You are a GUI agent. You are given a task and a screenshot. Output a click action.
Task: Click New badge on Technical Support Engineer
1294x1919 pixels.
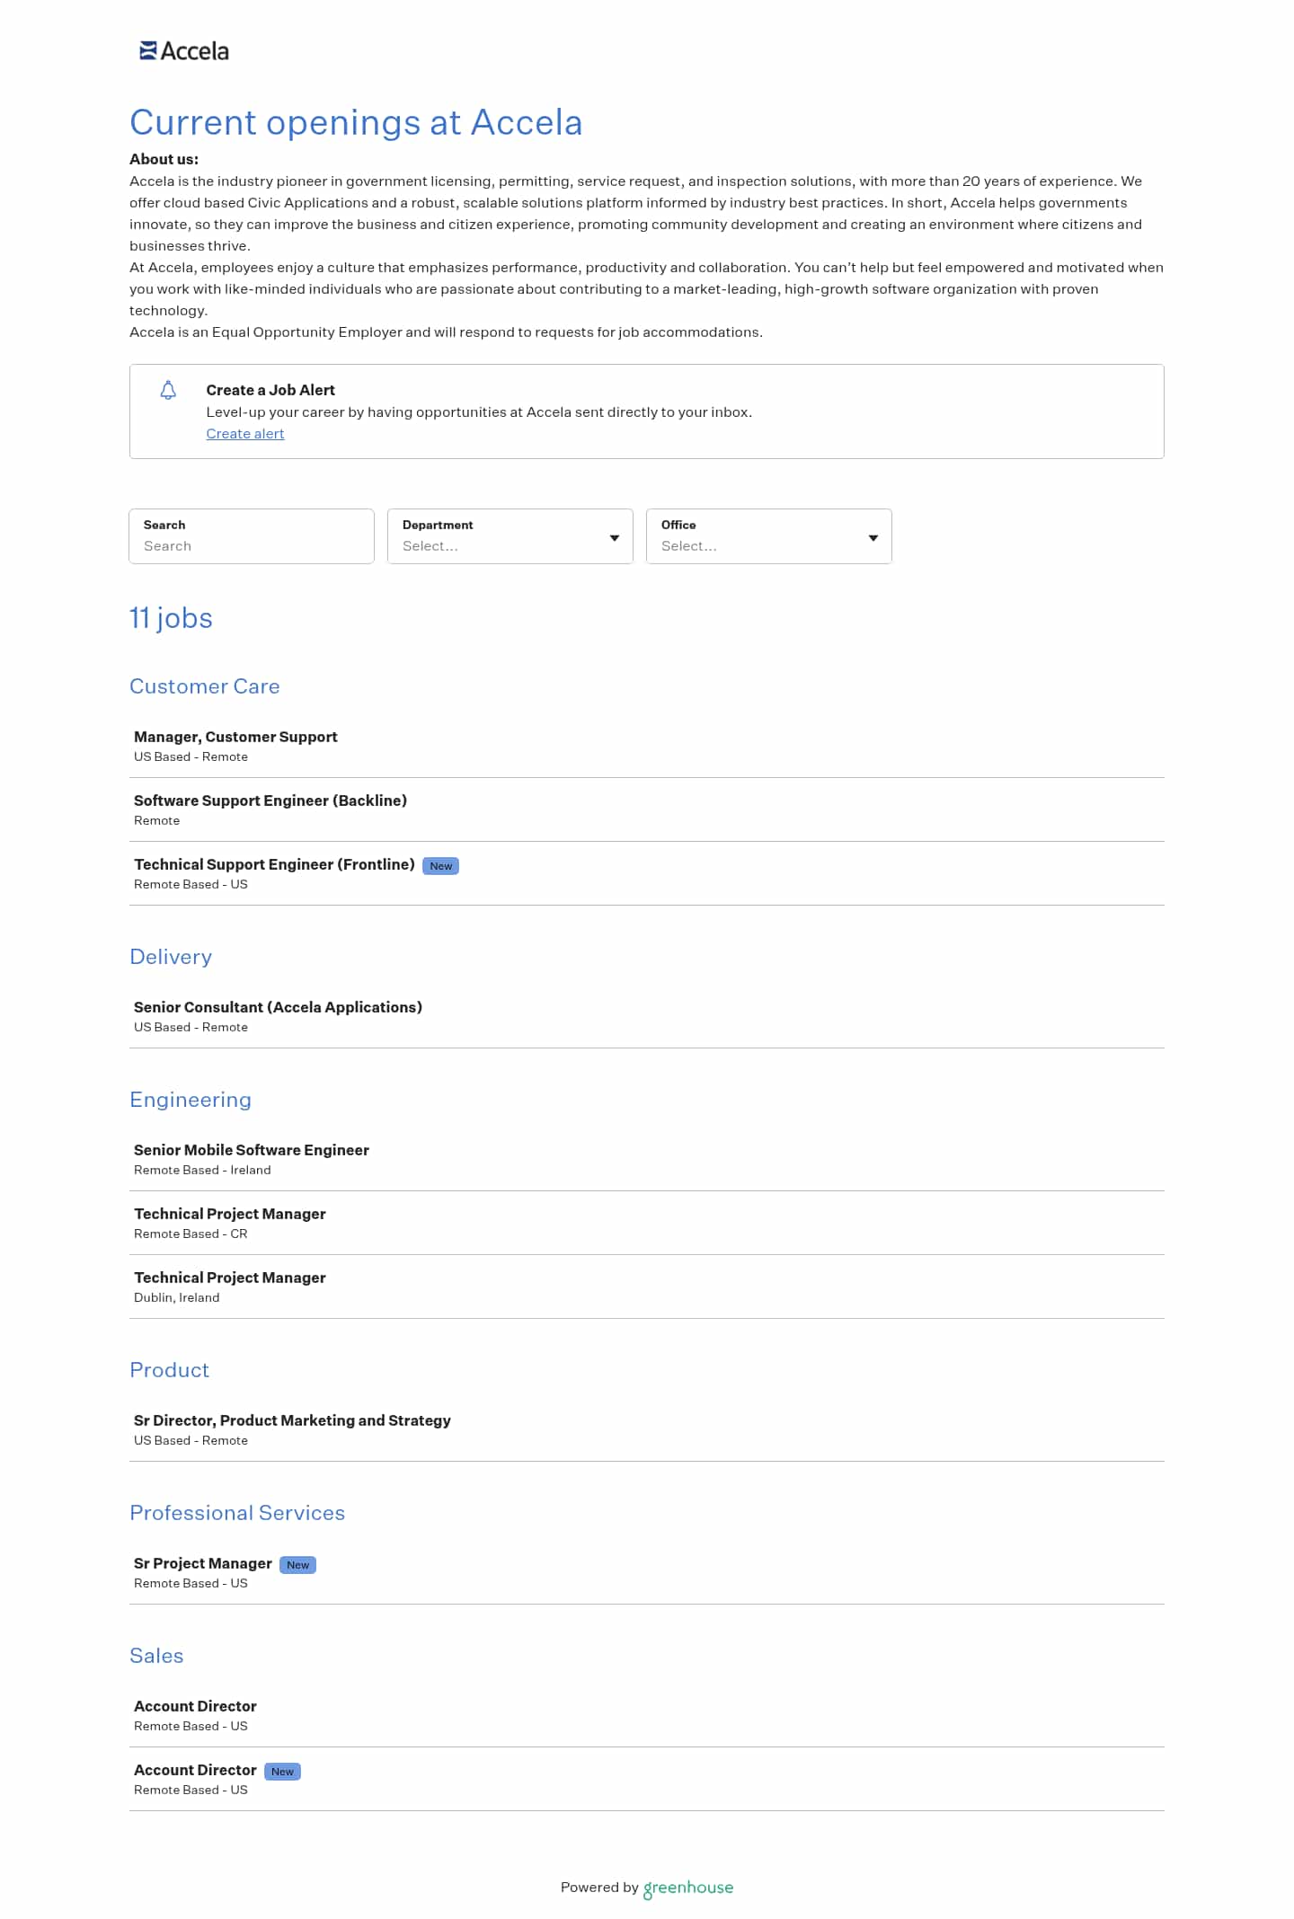[440, 866]
